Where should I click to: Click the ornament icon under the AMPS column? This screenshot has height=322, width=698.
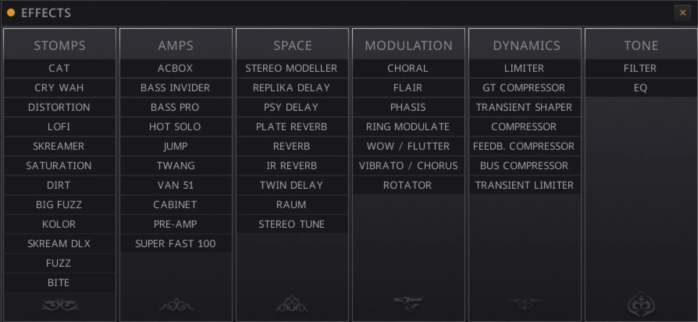pyautogui.click(x=176, y=304)
